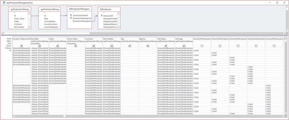Screen dimensions: 289x120
Task: Click the up arrow in the first query table's field list
Action: coord(29,13)
